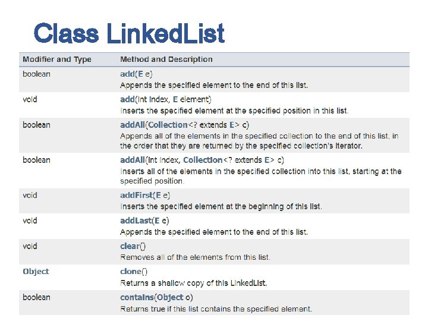Click the Class LinkedList slide title
Viewport: 428px width, 321px height.
pos(129,33)
